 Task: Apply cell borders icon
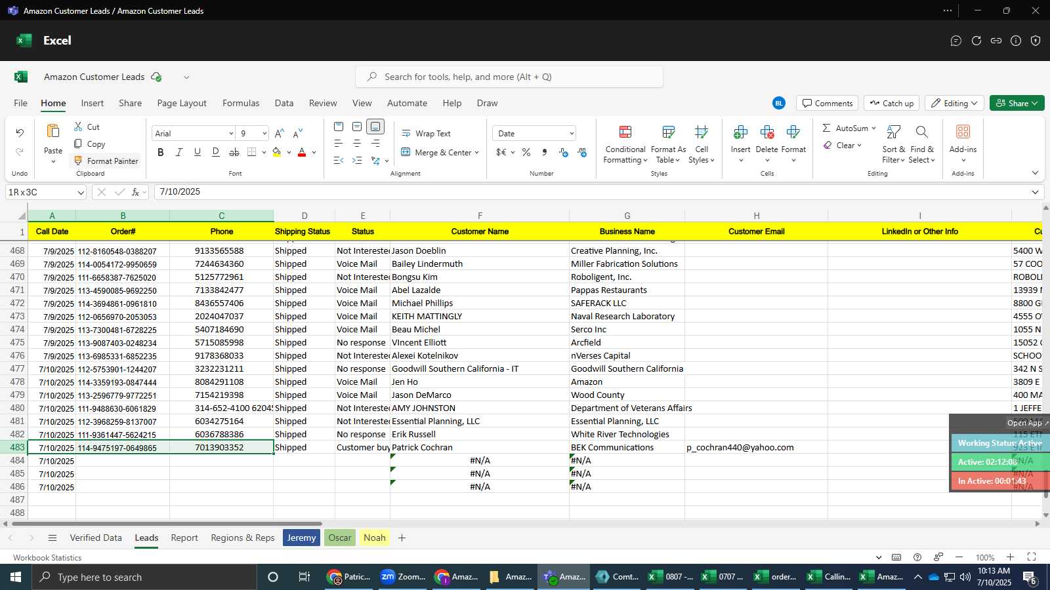tap(252, 152)
